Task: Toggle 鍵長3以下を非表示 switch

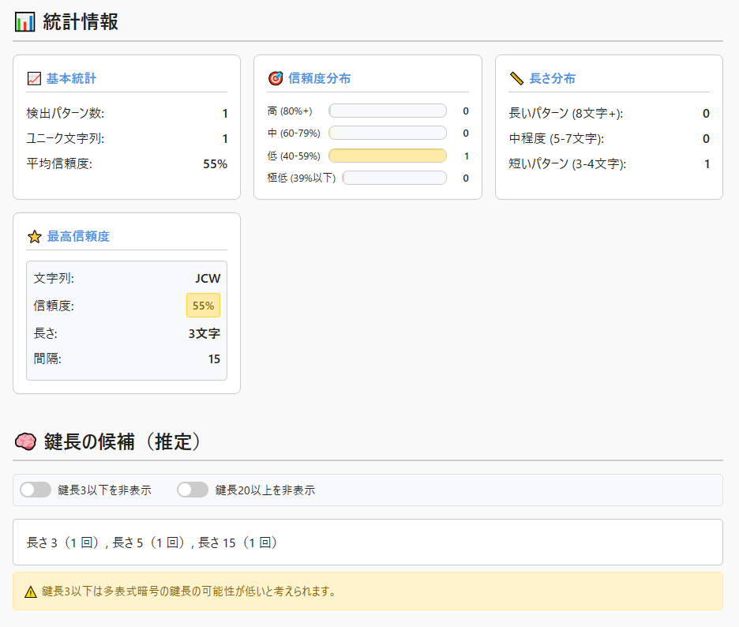Action: [x=36, y=490]
